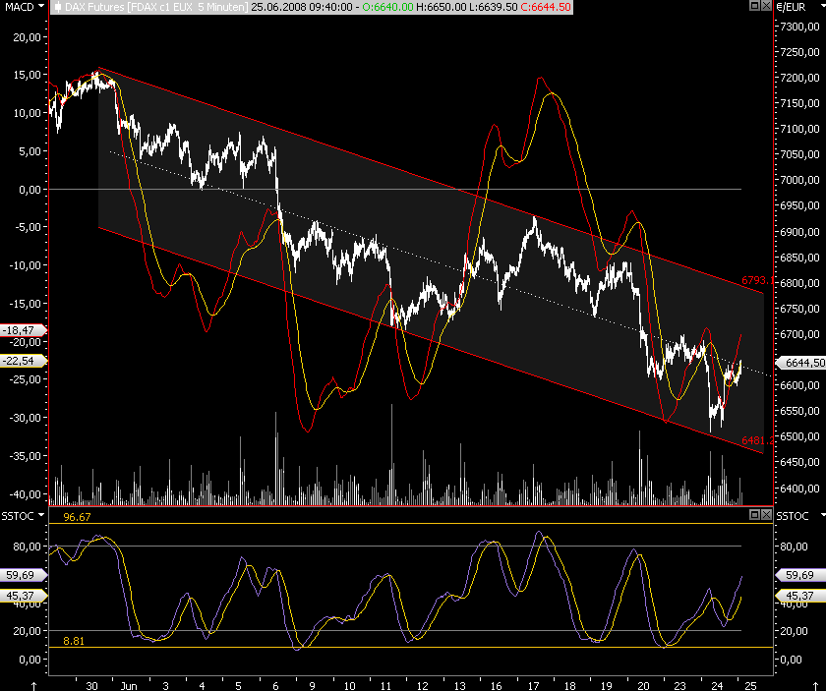
Task: Select the right SSTOC marker 59,69
Action: coord(799,575)
